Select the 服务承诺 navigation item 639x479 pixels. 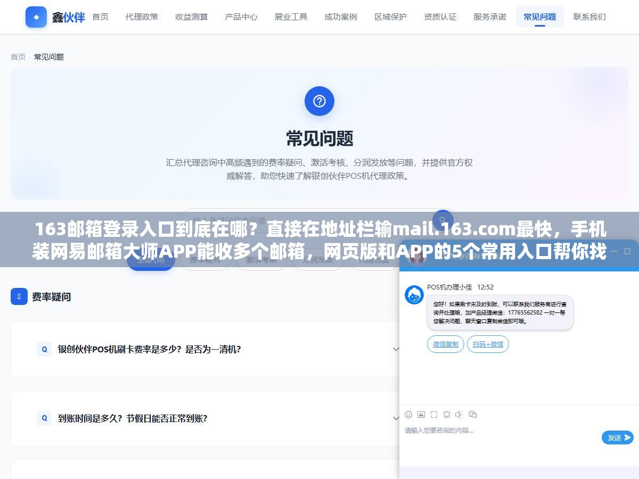coord(490,17)
